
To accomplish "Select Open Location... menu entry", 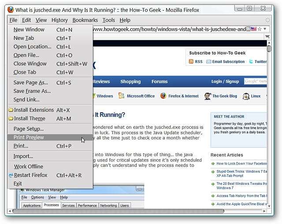I will point(50,47).
